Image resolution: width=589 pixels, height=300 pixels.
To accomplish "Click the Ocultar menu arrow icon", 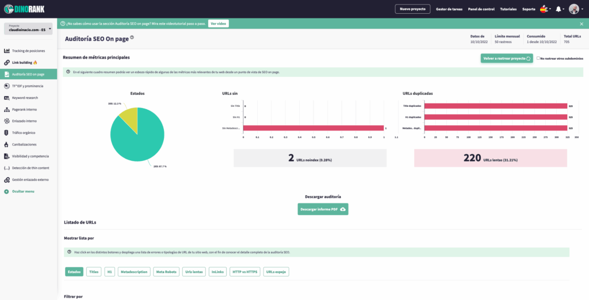I will 7,191.
